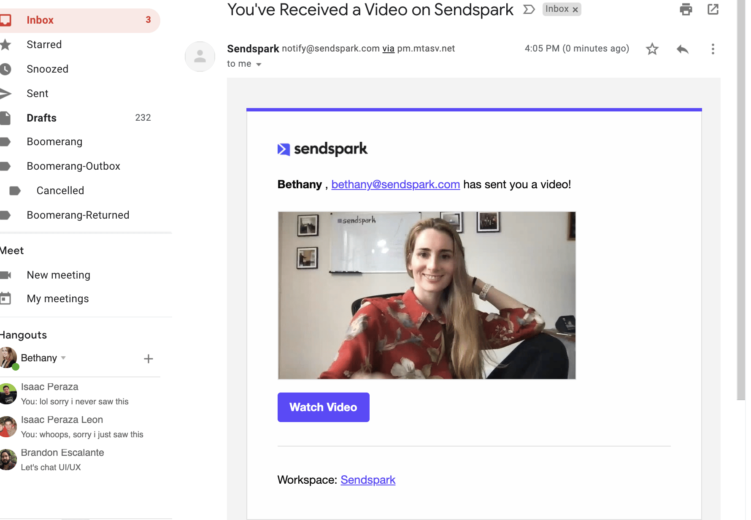This screenshot has height=520, width=751.
Task: Open the Drafts folder
Action: (x=80, y=118)
